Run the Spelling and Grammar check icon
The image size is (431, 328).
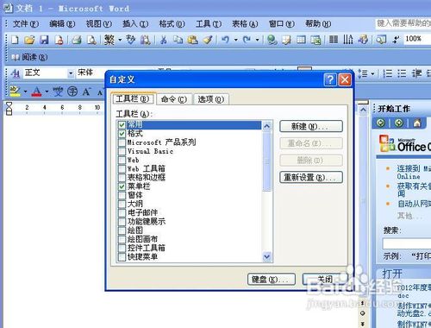(131, 40)
